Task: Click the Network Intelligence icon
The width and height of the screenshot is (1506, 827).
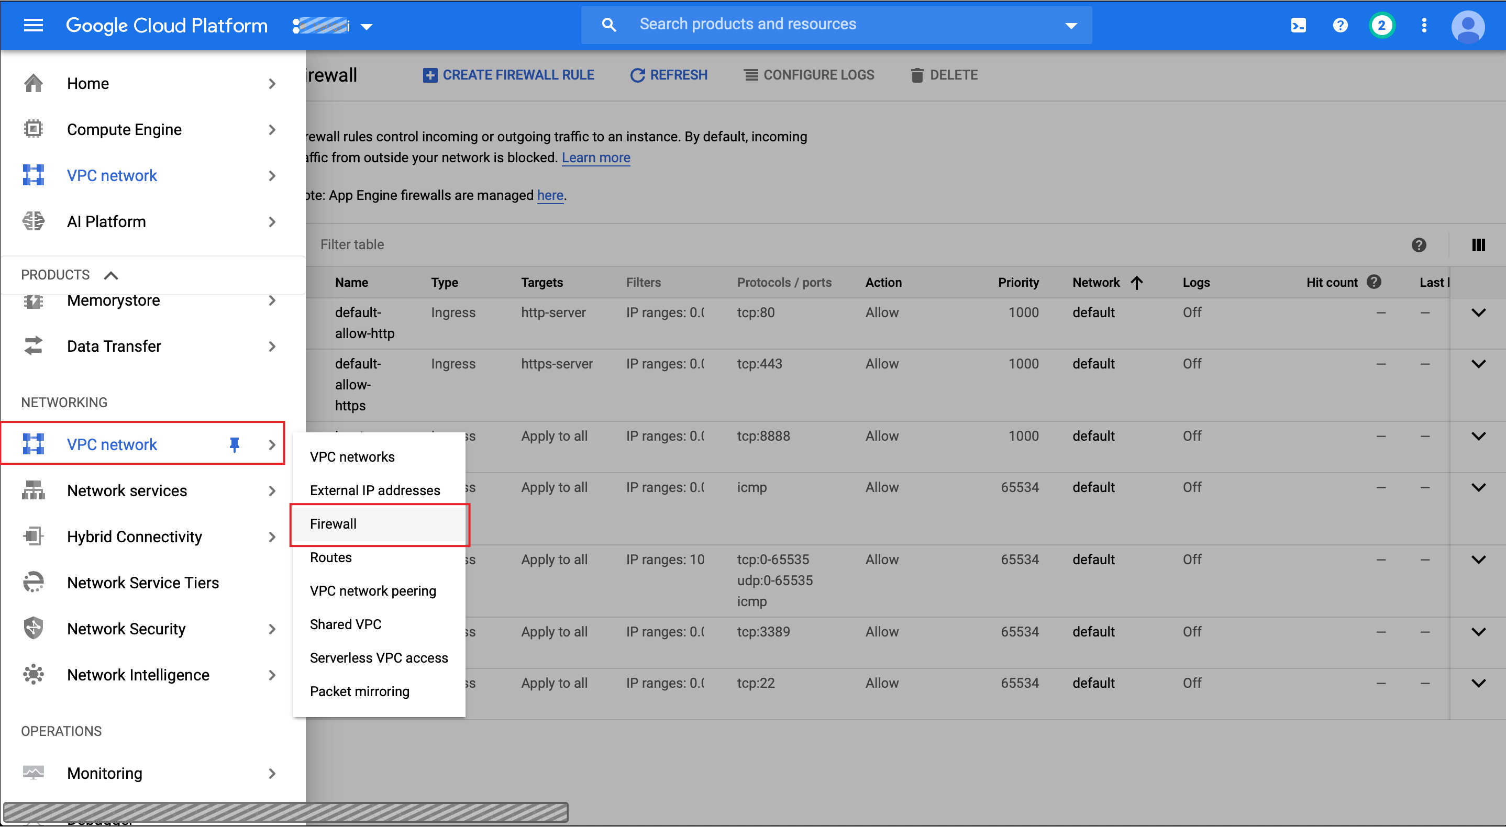Action: tap(34, 675)
